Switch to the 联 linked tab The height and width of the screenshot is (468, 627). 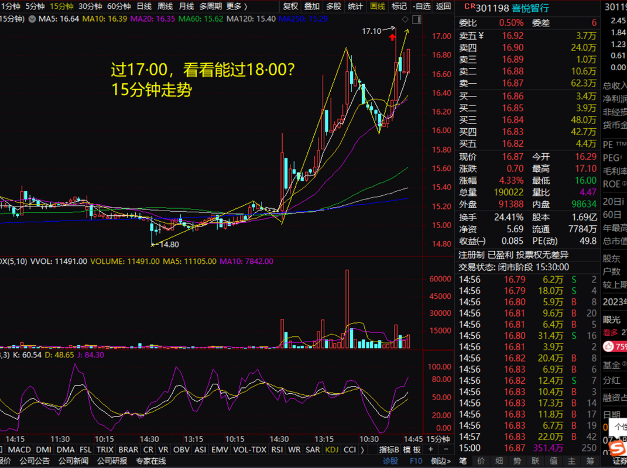point(536,461)
